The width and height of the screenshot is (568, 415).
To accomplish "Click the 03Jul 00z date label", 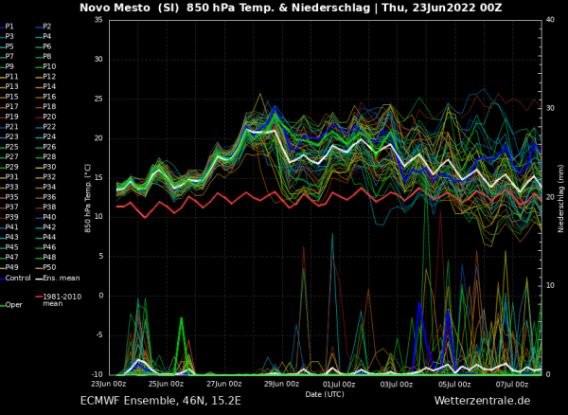I will (398, 384).
